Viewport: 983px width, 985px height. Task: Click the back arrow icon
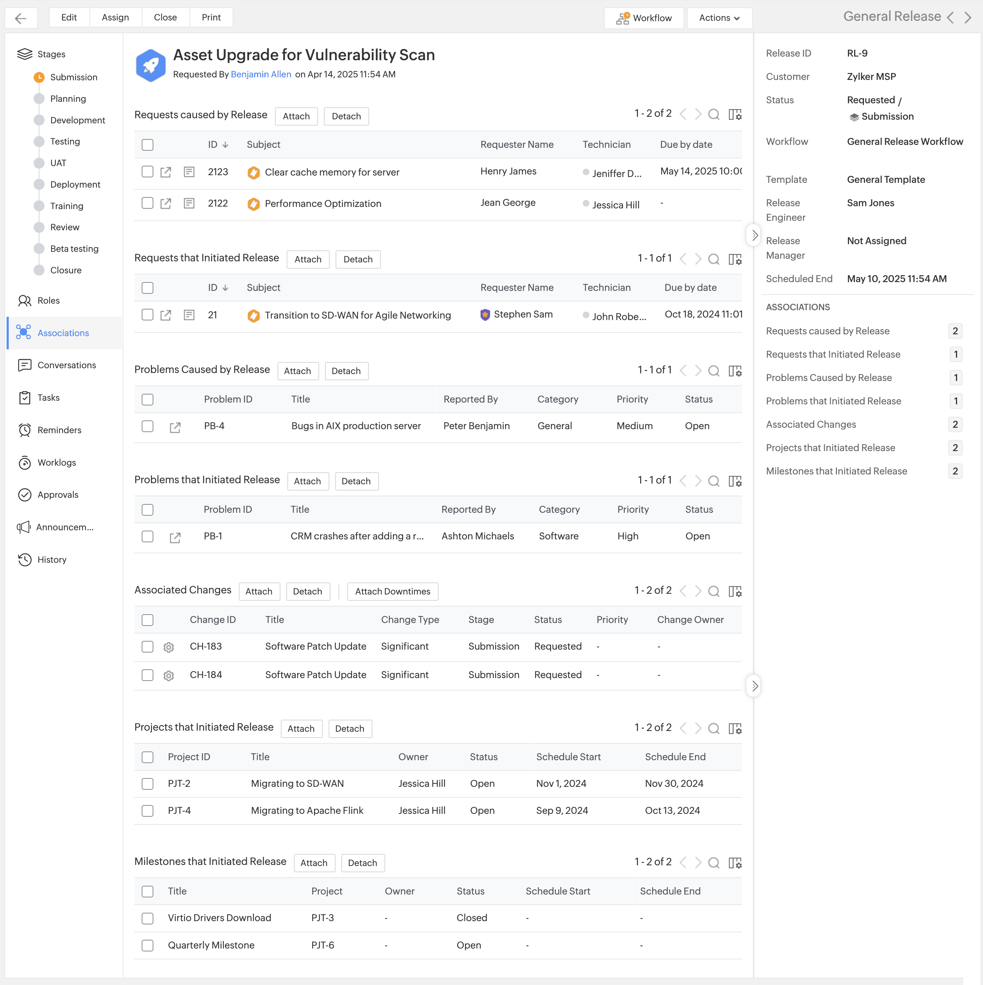pos(21,18)
